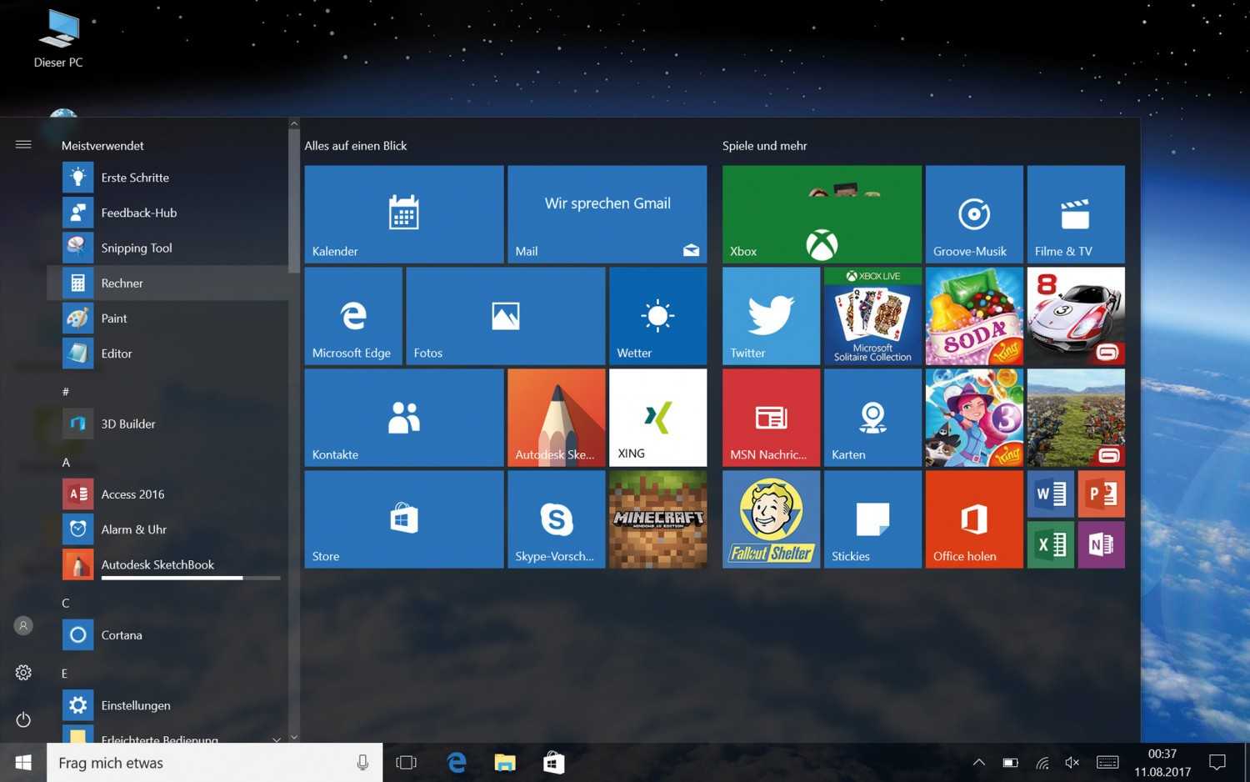Launch Candy Crush Soda tile
Viewport: 1250px width, 782px height.
[x=974, y=316]
